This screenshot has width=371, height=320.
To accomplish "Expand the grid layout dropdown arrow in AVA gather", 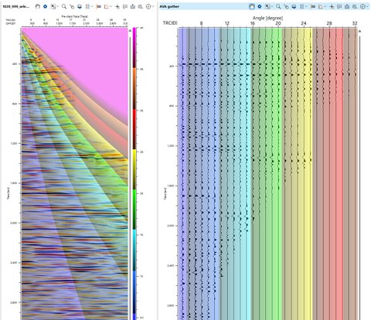I will point(306,7).
